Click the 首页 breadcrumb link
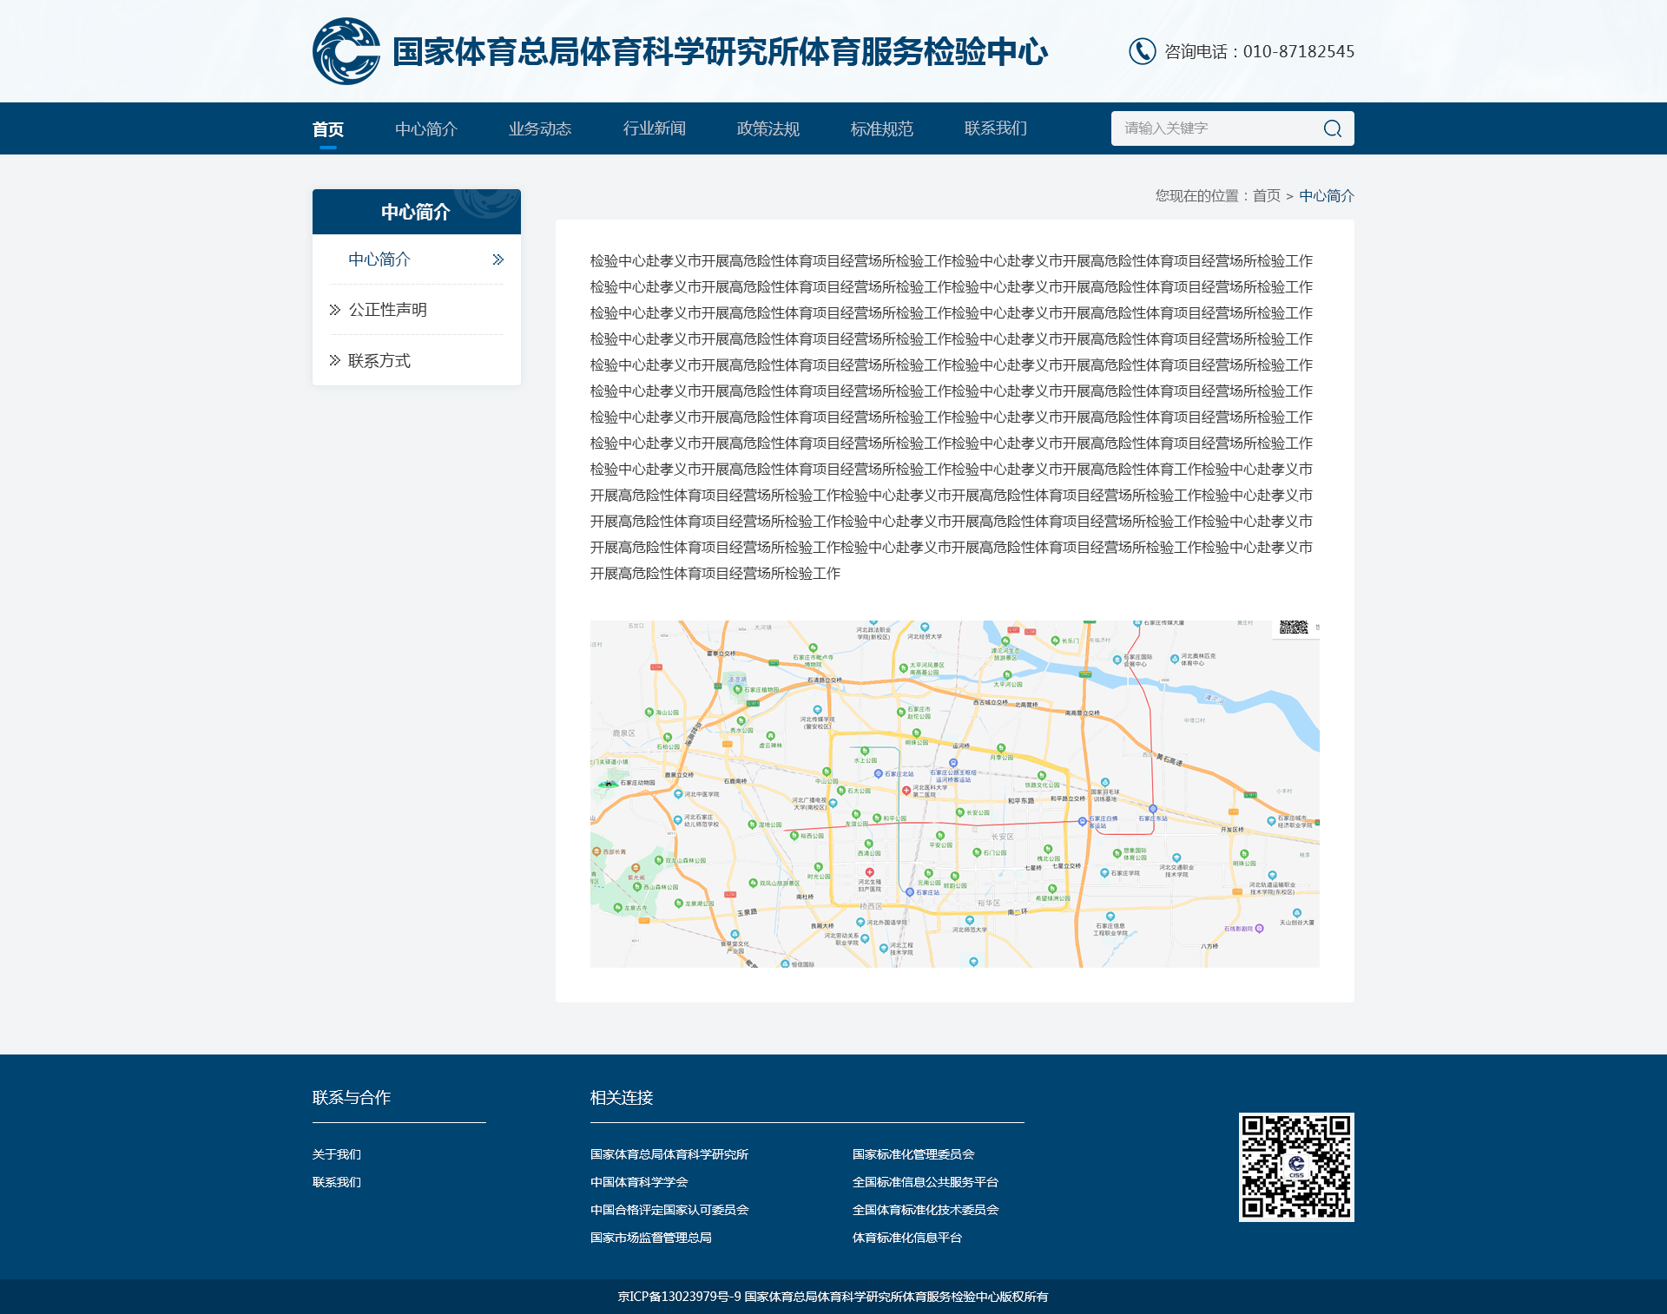 [x=1266, y=195]
